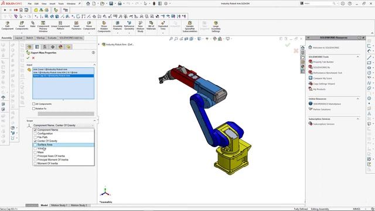Collapse Subscription Services section
Image resolution: width=375 pixels, height=211 pixels.
(x=358, y=119)
